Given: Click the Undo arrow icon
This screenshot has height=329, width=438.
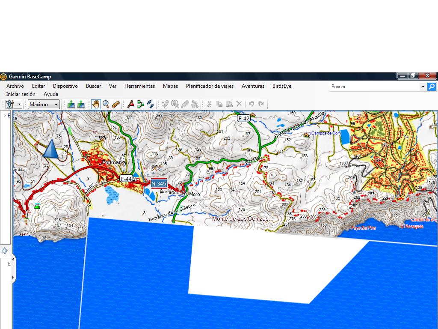Looking at the screenshot, I should pyautogui.click(x=252, y=104).
